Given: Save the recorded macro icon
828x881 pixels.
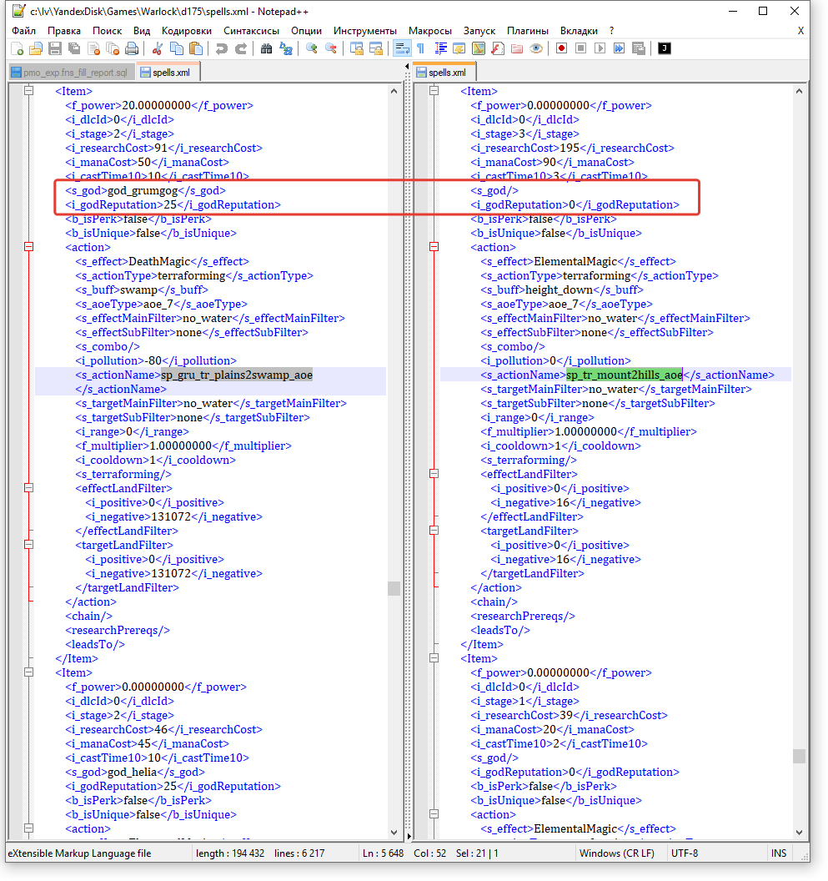Looking at the screenshot, I should point(638,49).
